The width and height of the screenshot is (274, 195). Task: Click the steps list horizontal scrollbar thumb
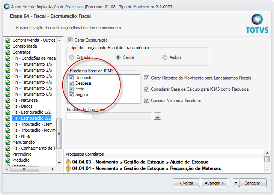(25, 169)
